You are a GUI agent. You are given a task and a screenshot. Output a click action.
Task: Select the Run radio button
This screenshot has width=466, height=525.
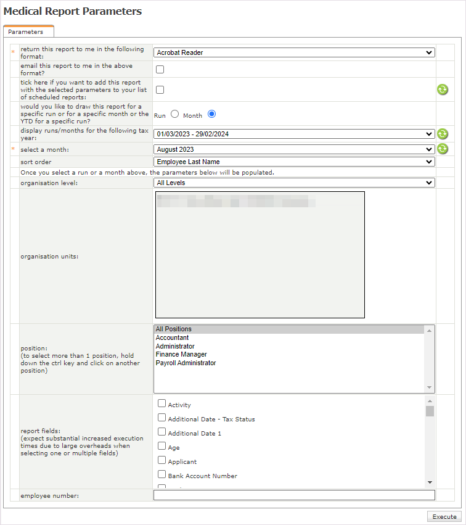174,114
